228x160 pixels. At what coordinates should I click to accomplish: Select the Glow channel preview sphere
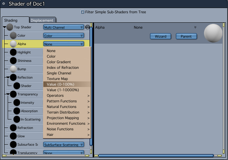click(13, 136)
